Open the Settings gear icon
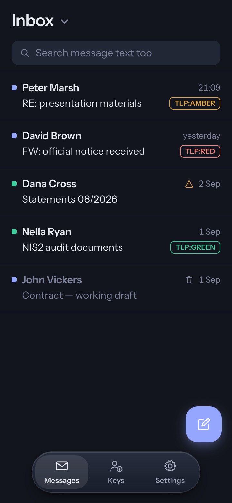This screenshot has width=232, height=503. coord(170,466)
